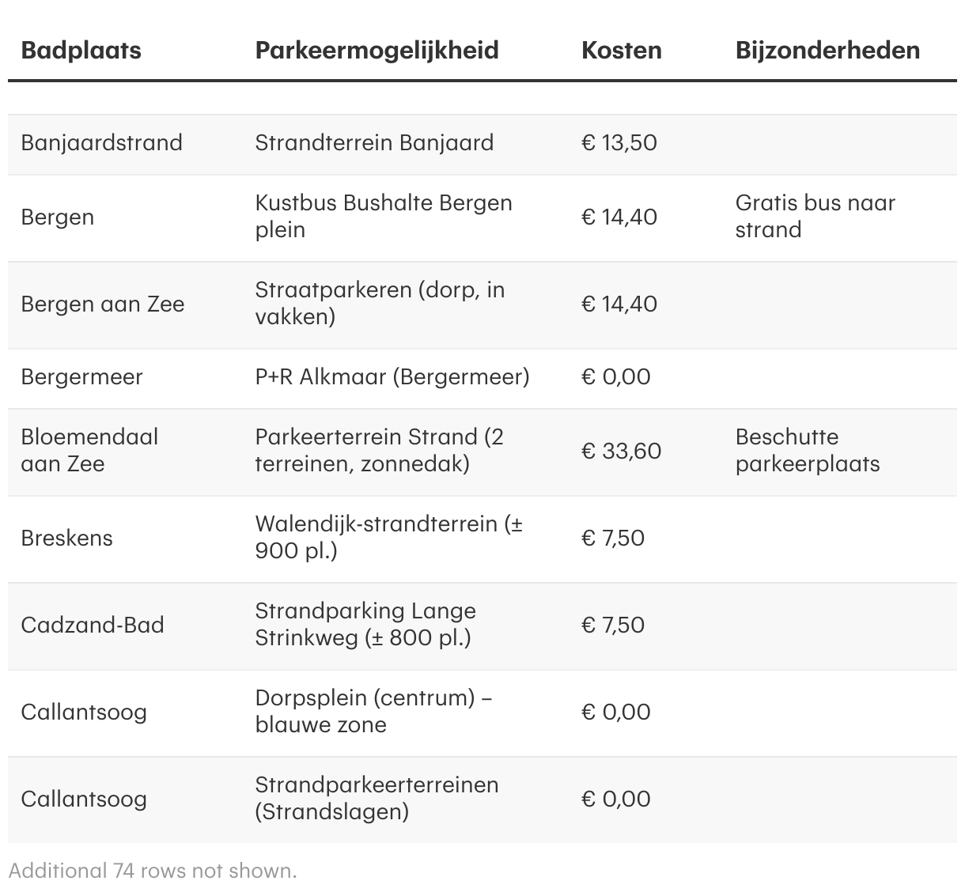Click the Bijzonderheden column header

(x=827, y=51)
